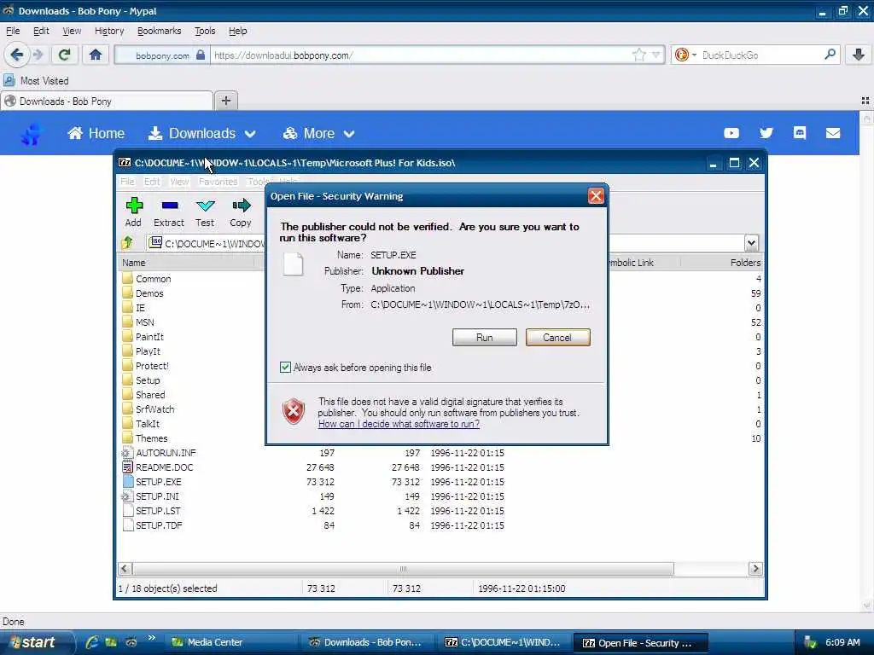Click the Home link on site navbar
The height and width of the screenshot is (655, 874).
96,133
